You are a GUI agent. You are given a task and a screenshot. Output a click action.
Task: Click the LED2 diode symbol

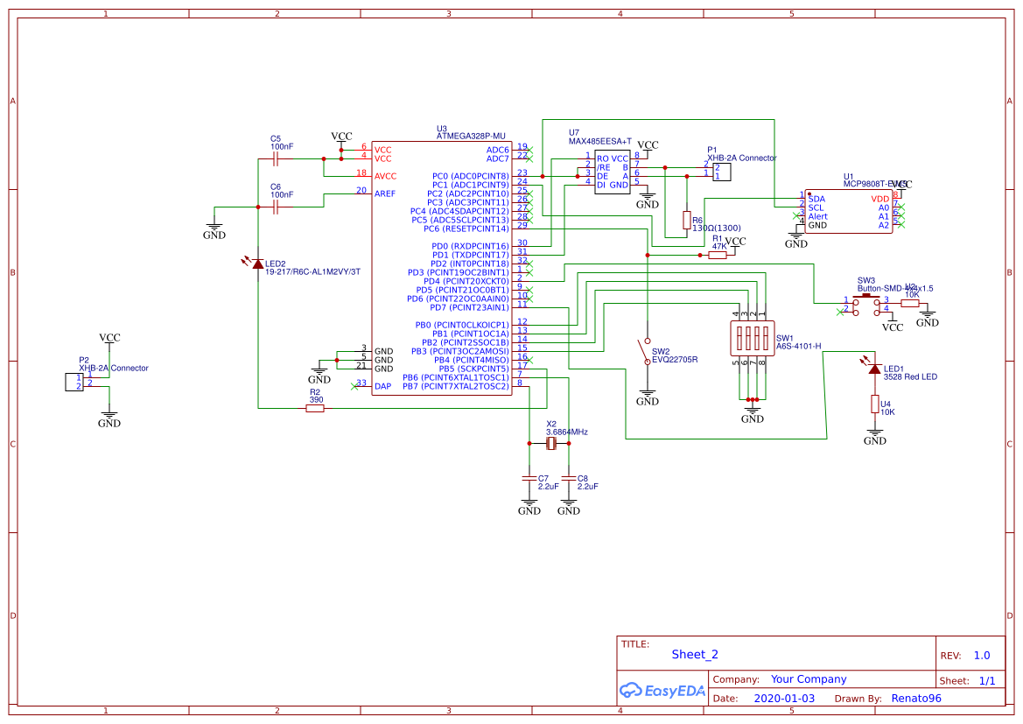click(x=258, y=264)
